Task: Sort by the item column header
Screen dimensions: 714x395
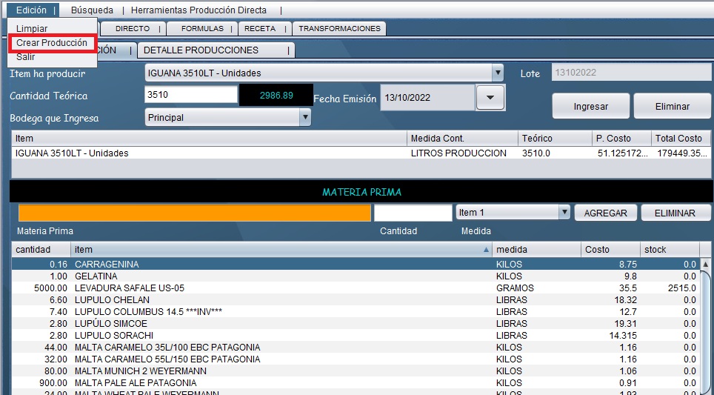Action: [281, 250]
